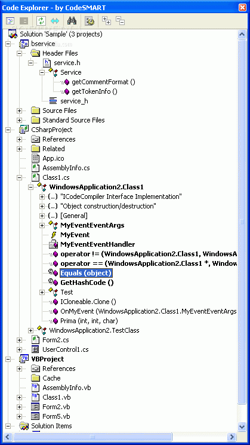
Task: Expand the Source Files folder
Action: (19, 111)
